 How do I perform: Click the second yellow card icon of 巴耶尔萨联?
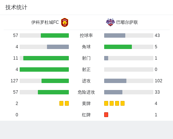point(111,104)
